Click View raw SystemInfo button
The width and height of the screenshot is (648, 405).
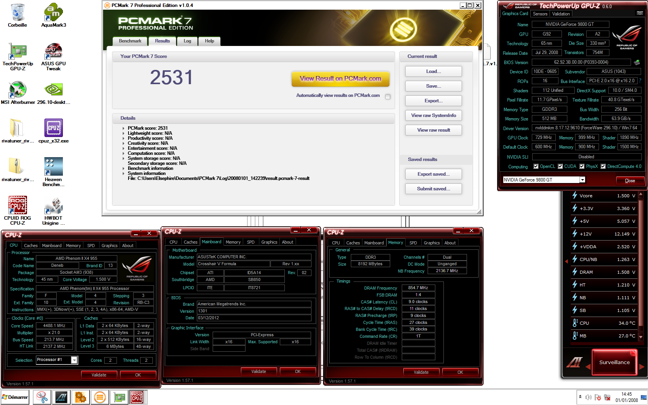[x=433, y=115]
